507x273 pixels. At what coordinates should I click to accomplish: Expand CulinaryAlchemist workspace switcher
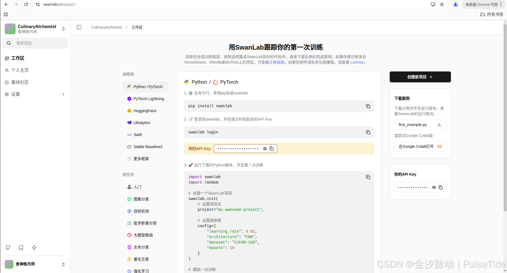click(x=63, y=29)
